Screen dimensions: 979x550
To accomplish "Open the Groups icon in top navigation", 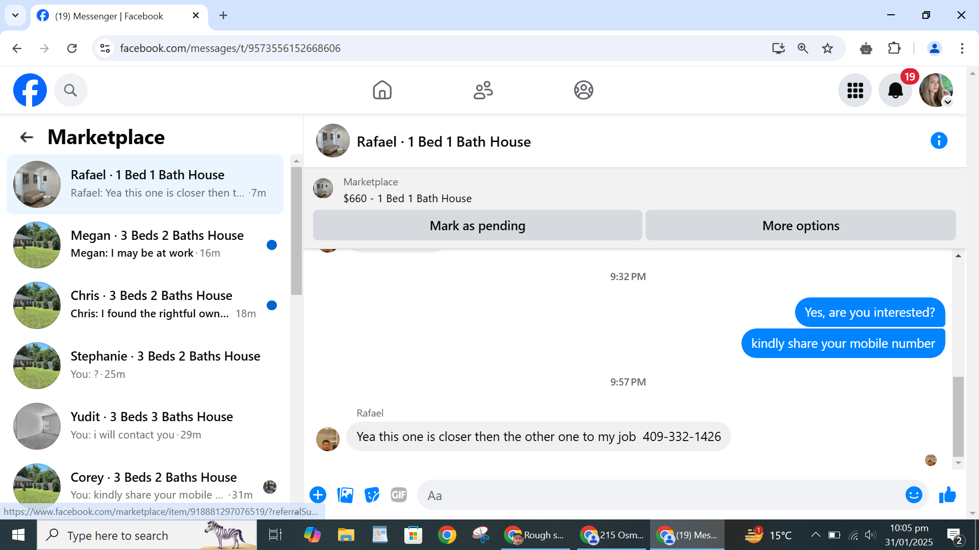I will click(x=583, y=90).
